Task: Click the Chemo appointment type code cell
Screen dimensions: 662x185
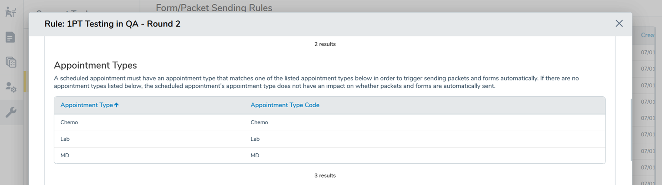Action: (259, 122)
